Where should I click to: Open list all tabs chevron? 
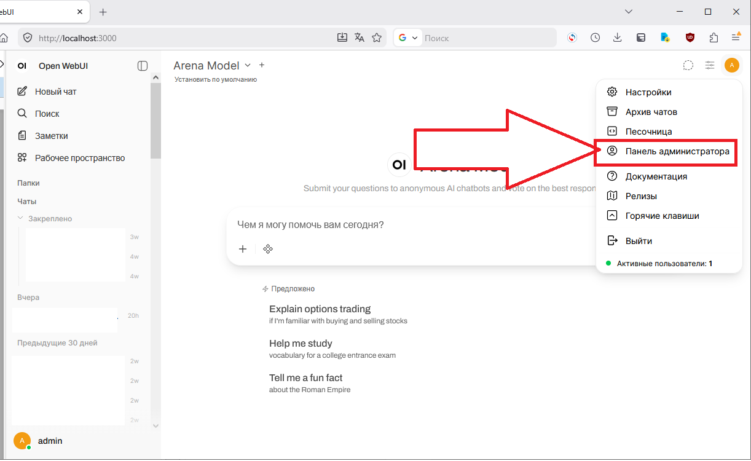point(628,12)
